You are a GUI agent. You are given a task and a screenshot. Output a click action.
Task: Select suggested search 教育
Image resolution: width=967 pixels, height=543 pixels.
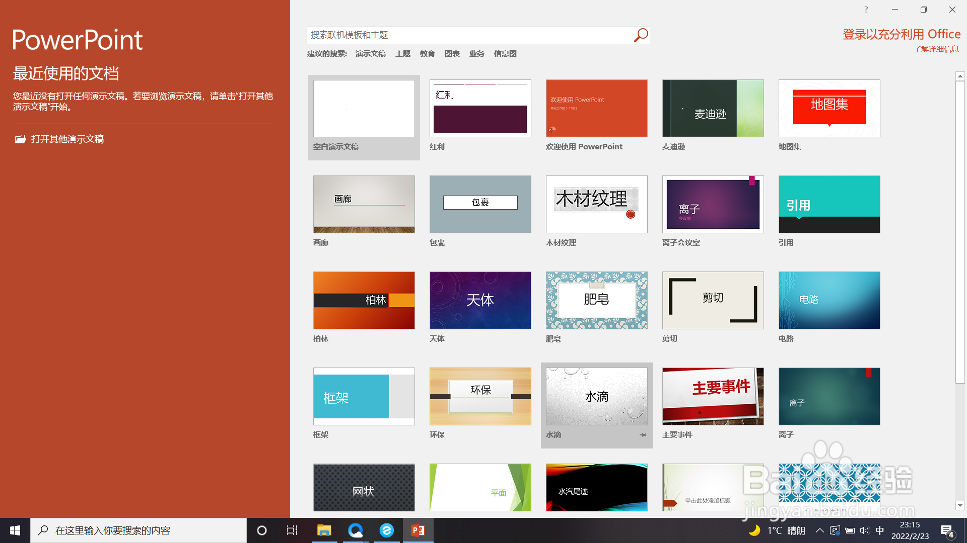click(x=428, y=54)
